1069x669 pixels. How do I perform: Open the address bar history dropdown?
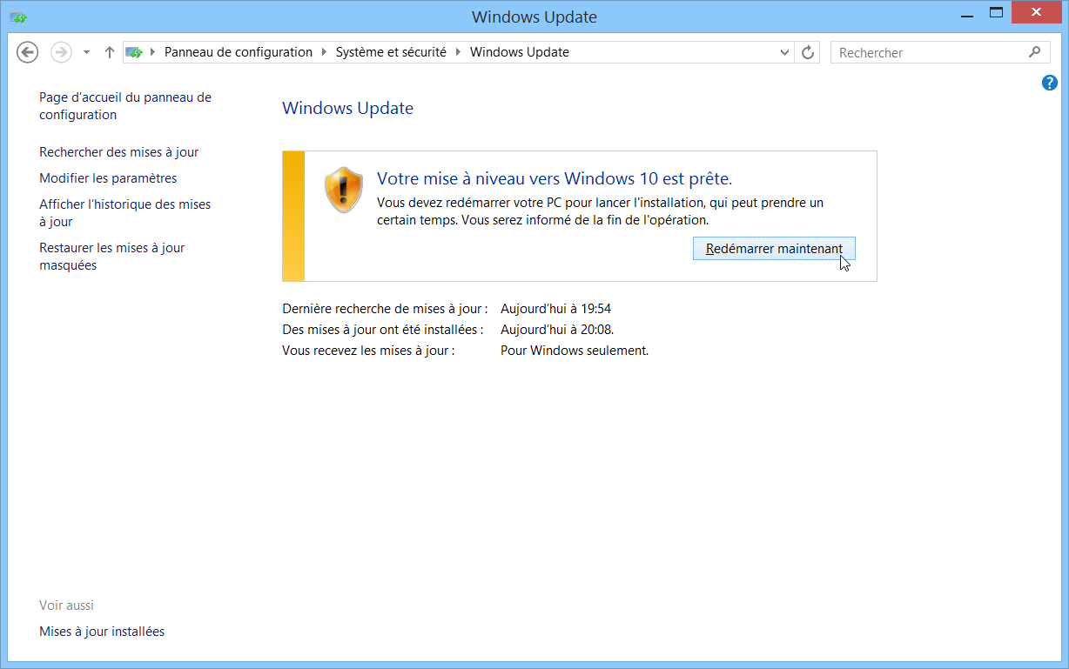click(x=785, y=53)
